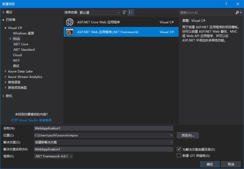Viewport: 244px width, 169px height.
Task: Expand the 最近 node
Action: tap(3, 12)
